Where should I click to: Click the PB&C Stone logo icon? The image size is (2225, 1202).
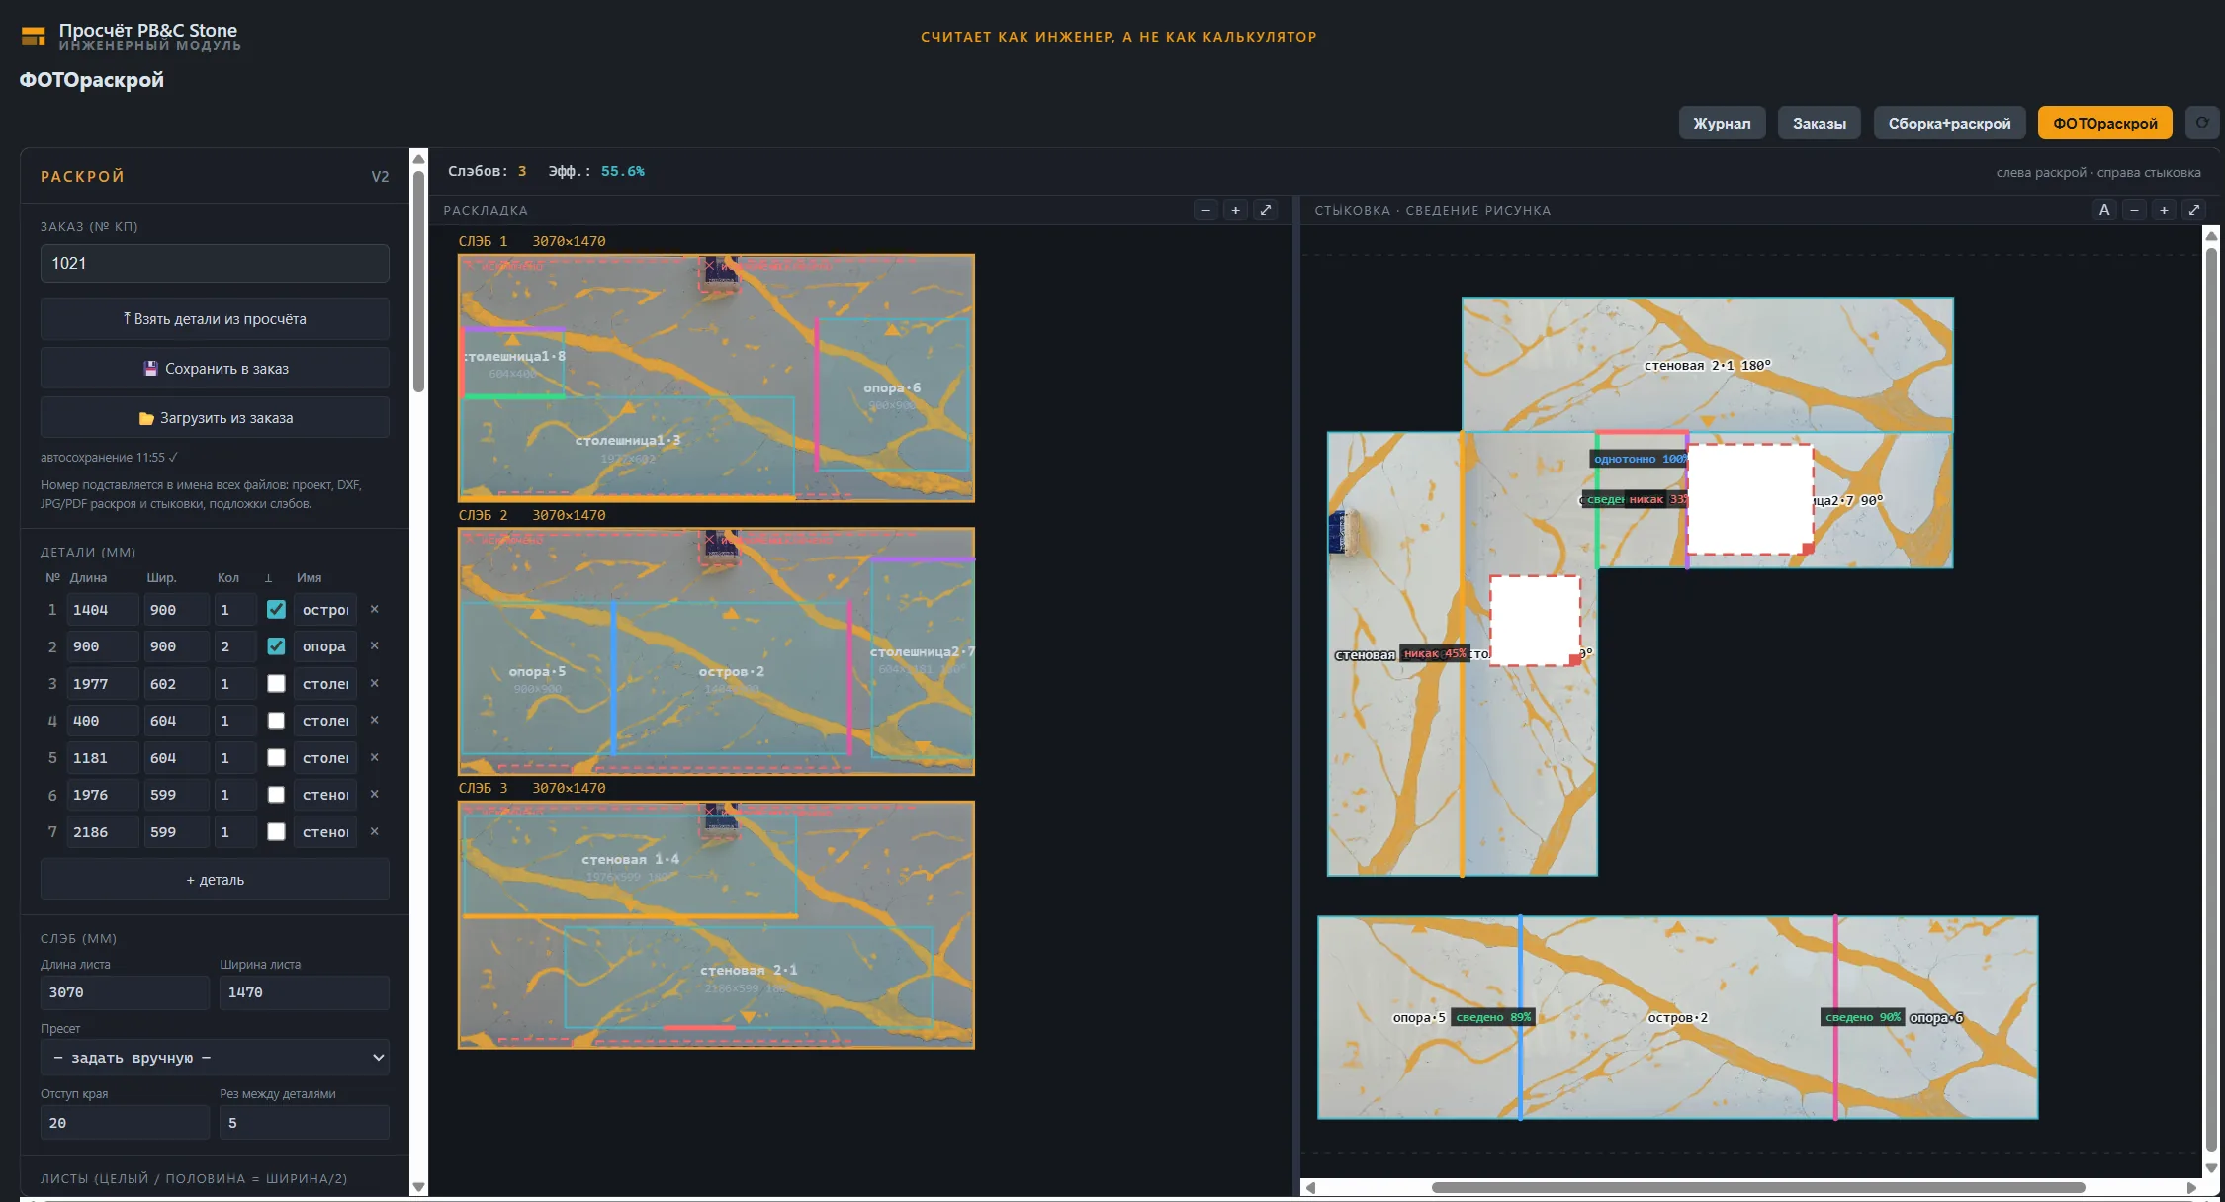(x=34, y=37)
